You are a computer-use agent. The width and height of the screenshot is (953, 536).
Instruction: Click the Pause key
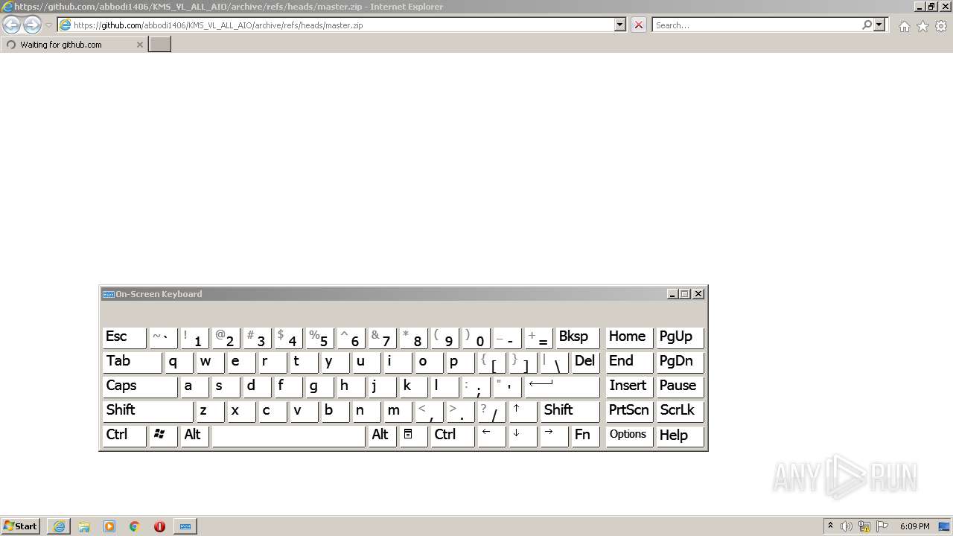(x=680, y=386)
